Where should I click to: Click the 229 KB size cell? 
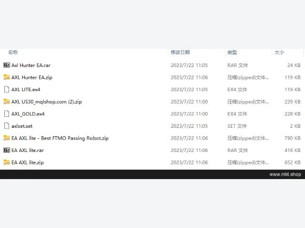coord(292,102)
